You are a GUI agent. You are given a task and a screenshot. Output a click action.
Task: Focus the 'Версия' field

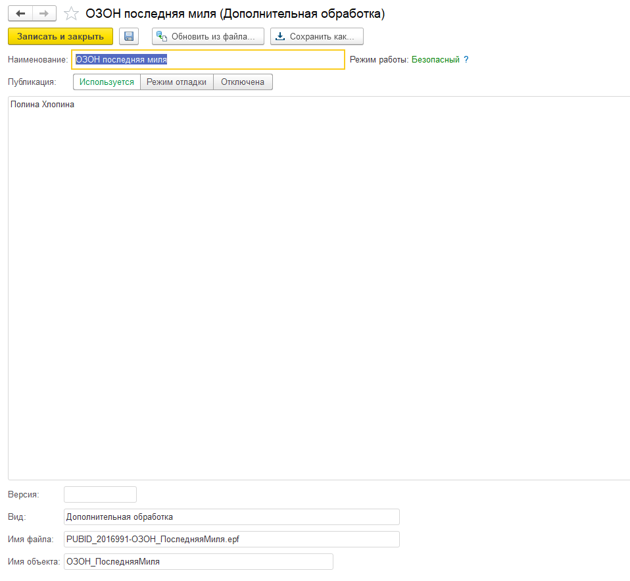point(100,495)
